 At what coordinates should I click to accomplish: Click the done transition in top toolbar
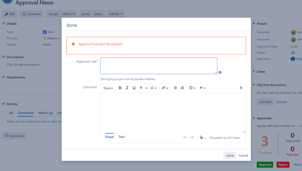pyautogui.click(x=85, y=14)
